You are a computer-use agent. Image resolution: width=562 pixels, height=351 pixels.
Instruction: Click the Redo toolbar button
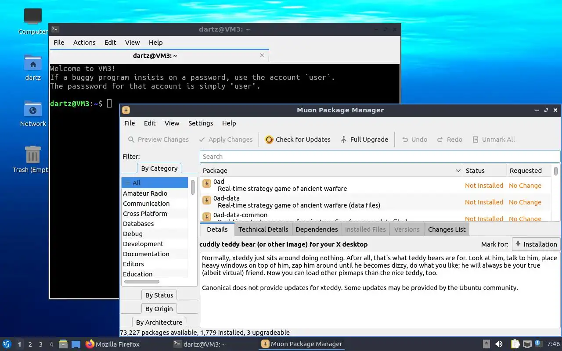[450, 140]
